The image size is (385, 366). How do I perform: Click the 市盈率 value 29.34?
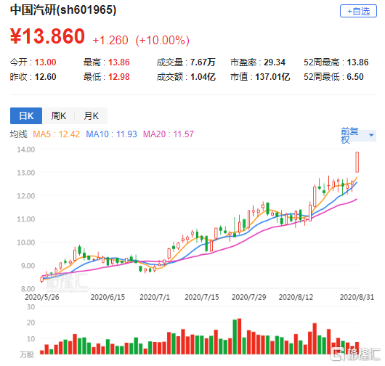275,62
